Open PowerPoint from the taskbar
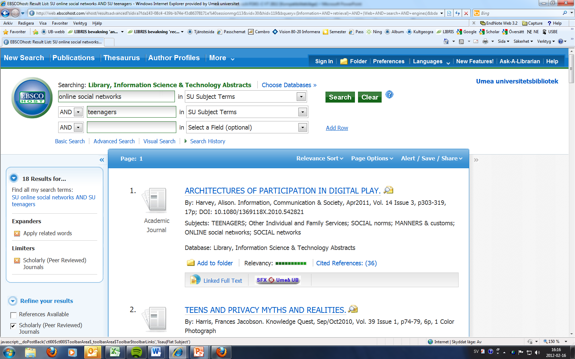Image resolution: width=575 pixels, height=359 pixels. 199,352
